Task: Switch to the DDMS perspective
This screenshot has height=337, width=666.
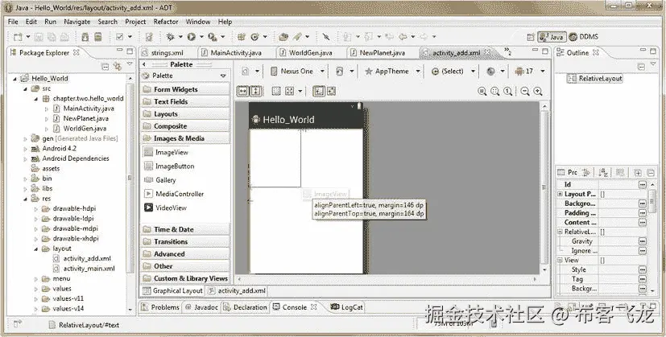Action: 583,37
